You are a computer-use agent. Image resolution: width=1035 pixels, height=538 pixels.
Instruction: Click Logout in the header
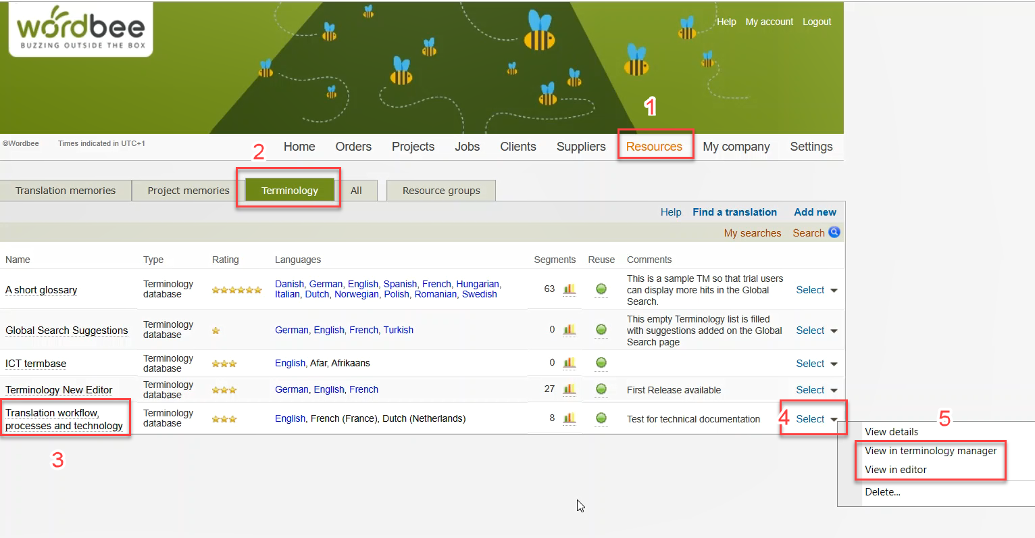[817, 22]
